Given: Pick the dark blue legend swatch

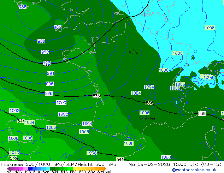Looking at the screenshot, I should click(x=30, y=168).
